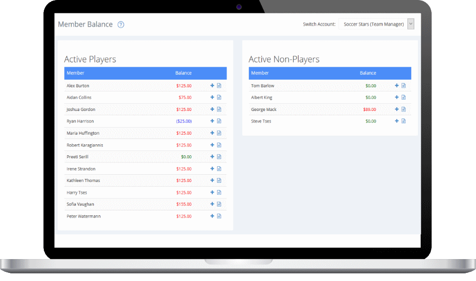476x281 pixels.
Task: Add transaction for Preeti Serill
Action: click(x=212, y=156)
